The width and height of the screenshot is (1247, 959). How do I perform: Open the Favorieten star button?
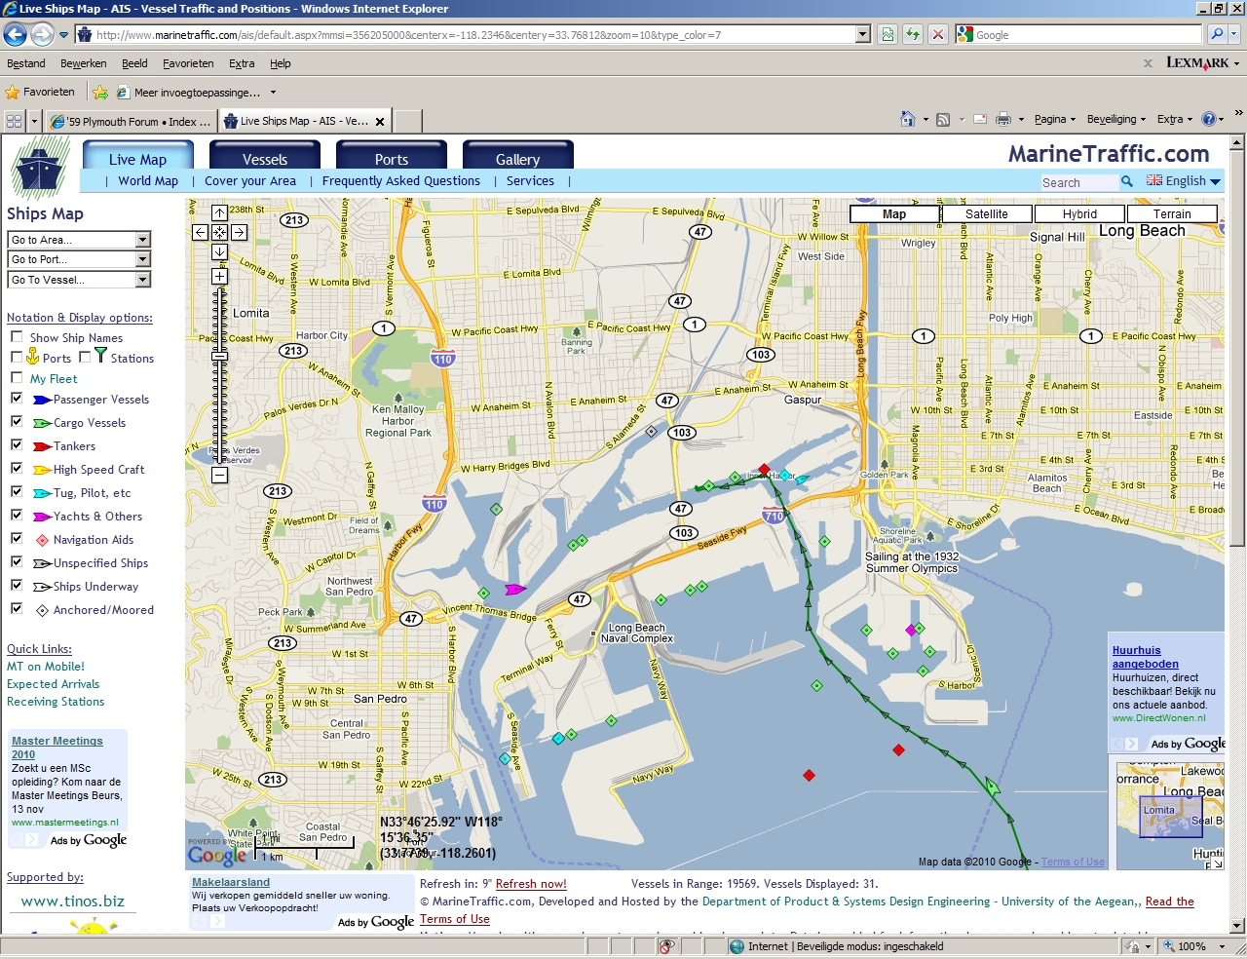(40, 92)
